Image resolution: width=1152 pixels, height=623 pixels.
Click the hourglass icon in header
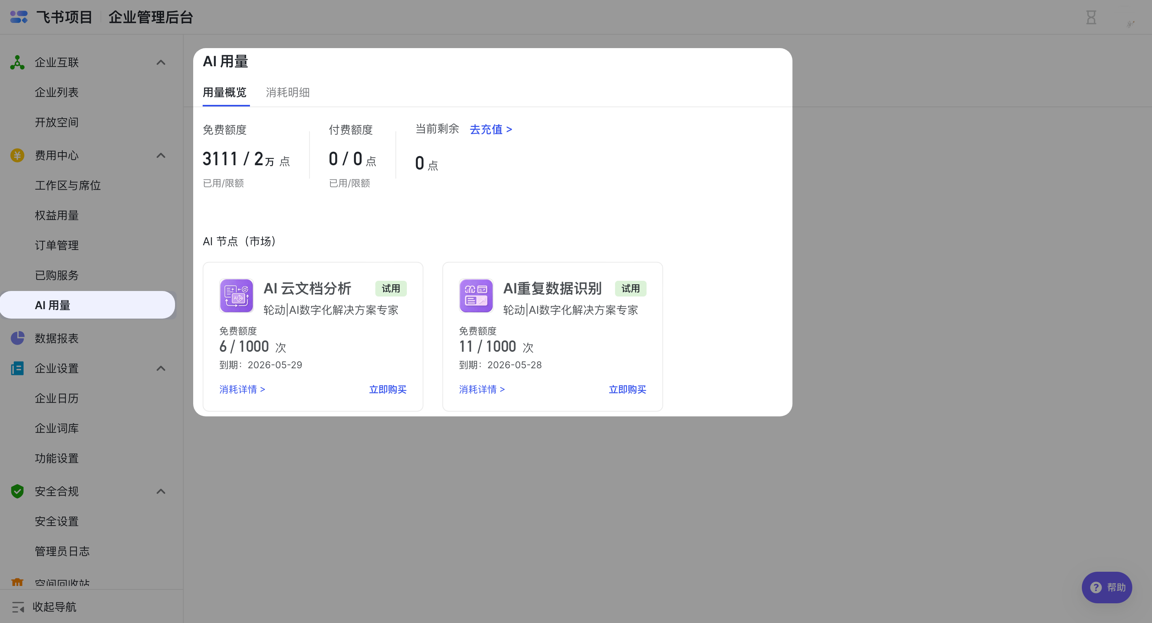click(1091, 17)
